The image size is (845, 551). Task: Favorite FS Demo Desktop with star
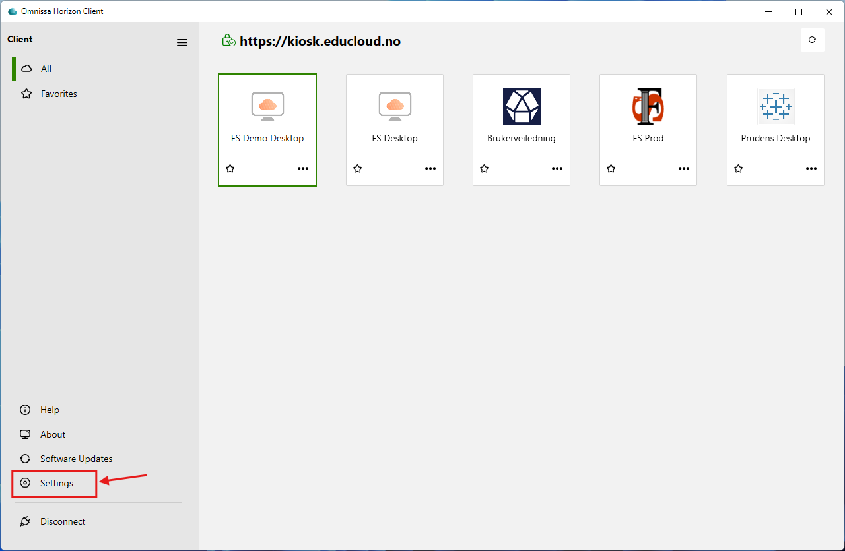[x=230, y=169]
